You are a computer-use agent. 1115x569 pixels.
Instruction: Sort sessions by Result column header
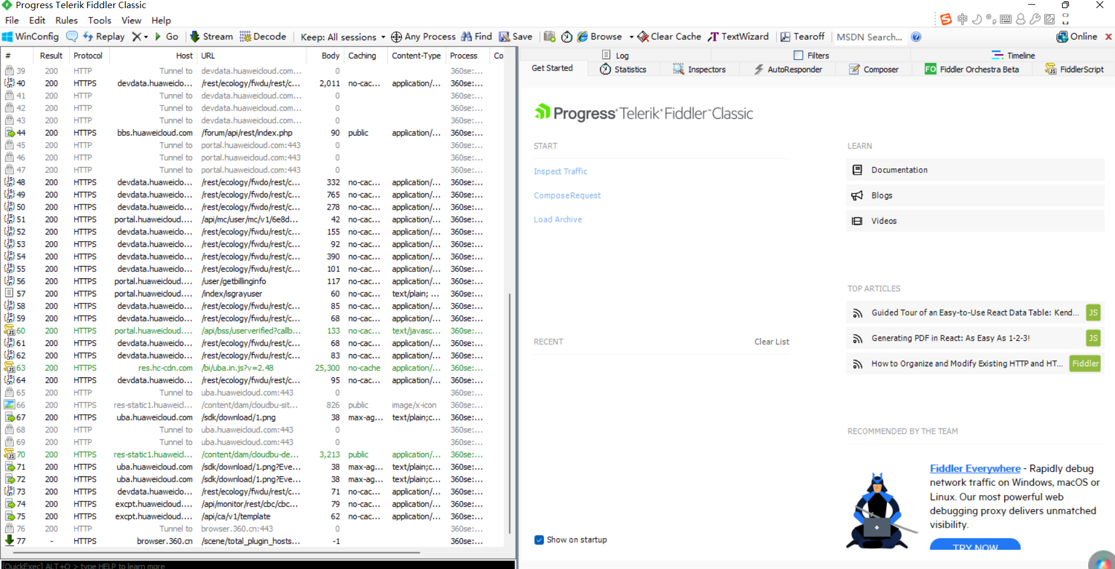point(51,56)
